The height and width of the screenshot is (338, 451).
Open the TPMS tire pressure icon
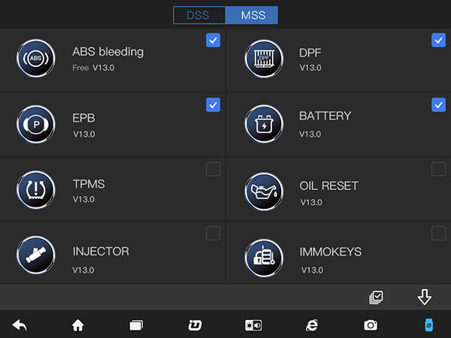[36, 190]
